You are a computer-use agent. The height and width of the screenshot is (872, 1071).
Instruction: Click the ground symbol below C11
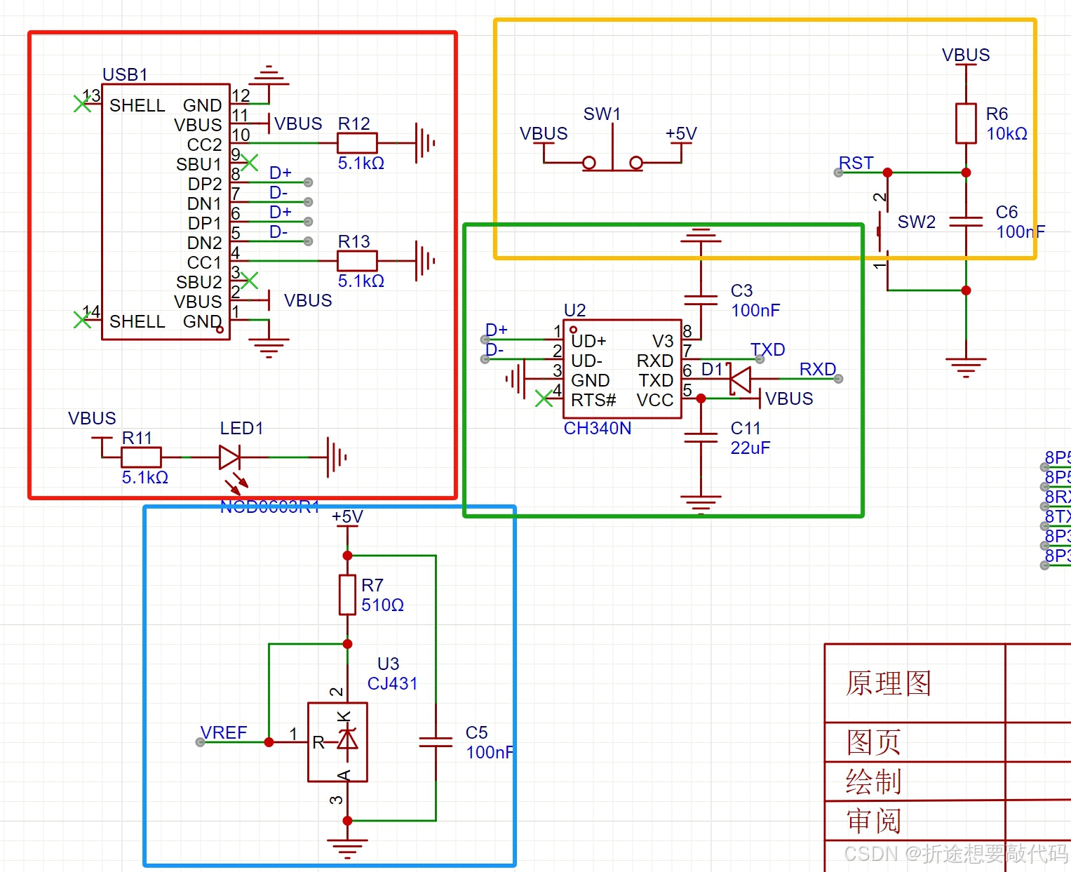(x=701, y=504)
